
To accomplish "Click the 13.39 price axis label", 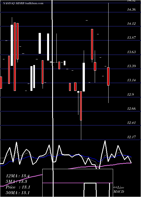I will pyautogui.click(x=131, y=66).
